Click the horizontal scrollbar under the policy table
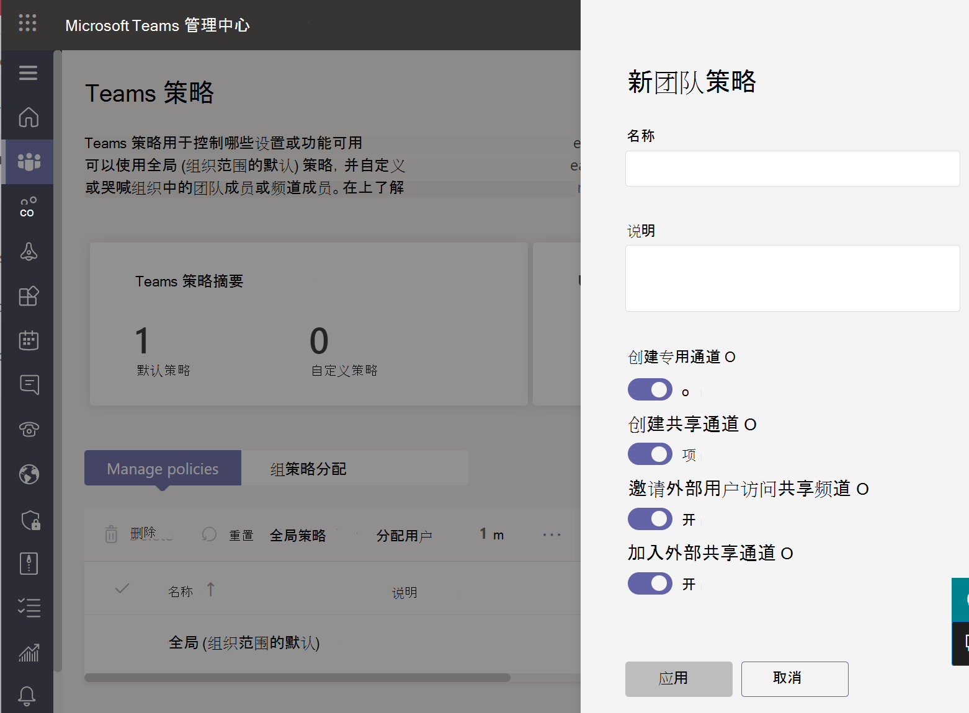Image resolution: width=969 pixels, height=713 pixels. [x=297, y=678]
